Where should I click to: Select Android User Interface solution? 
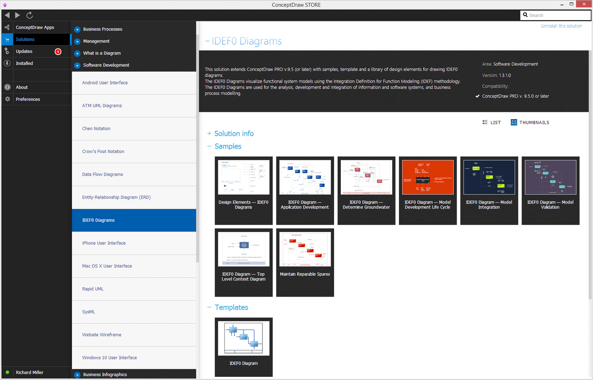[134, 83]
